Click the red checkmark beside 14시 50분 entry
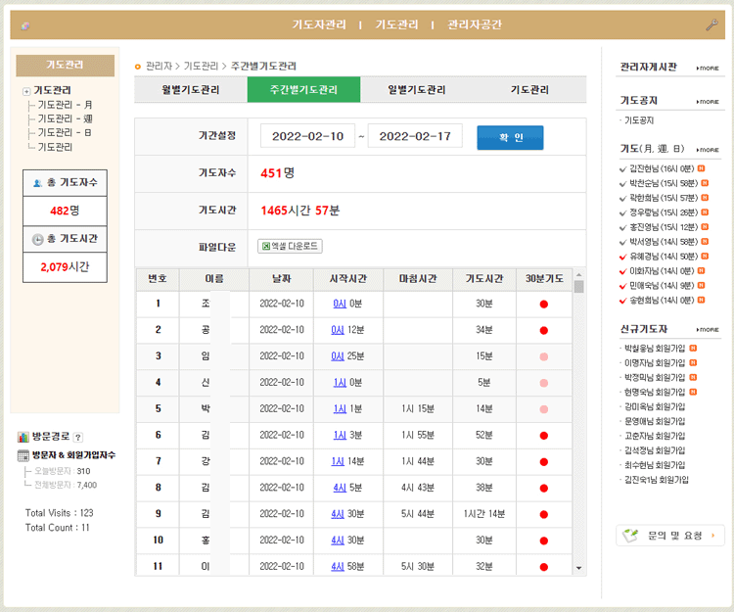 (622, 257)
